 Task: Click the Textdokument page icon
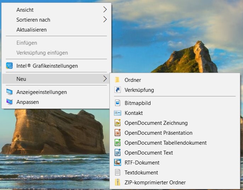pos(118,173)
